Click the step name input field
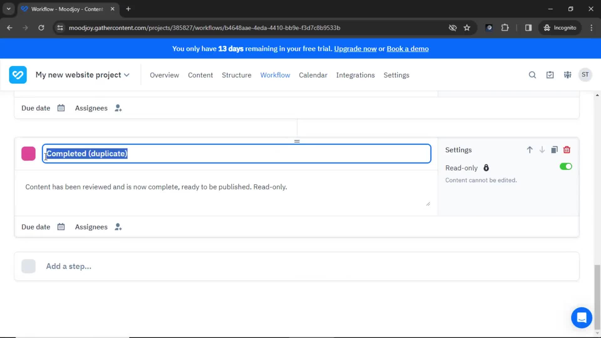 pos(237,154)
